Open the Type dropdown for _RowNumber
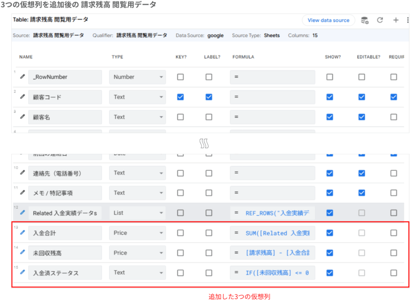 pos(137,77)
